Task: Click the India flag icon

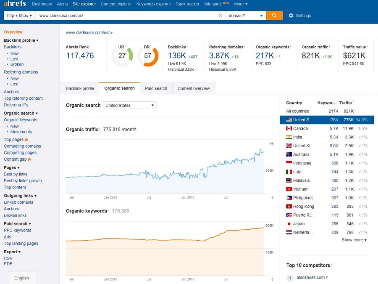Action: click(x=289, y=137)
